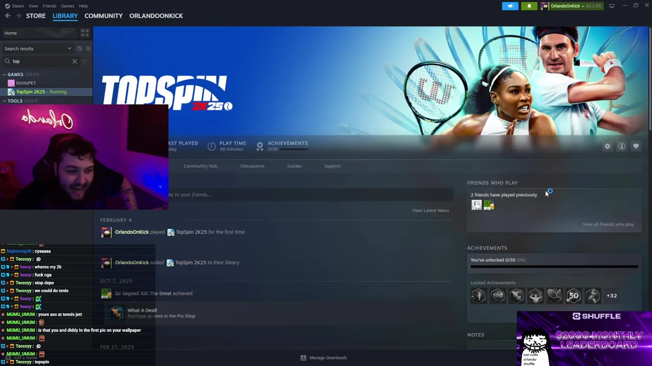Click the ready-to-play filter icon
The width and height of the screenshot is (652, 366).
[88, 48]
